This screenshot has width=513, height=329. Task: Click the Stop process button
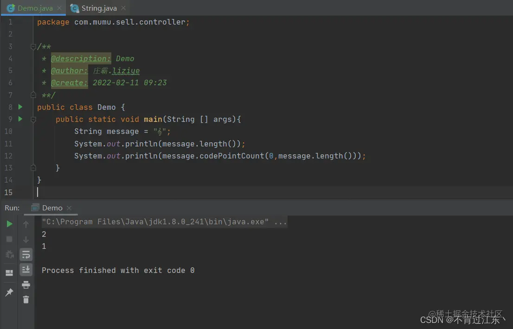click(9, 239)
